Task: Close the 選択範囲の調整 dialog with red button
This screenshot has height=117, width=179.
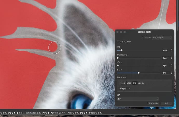Action: (x=118, y=32)
